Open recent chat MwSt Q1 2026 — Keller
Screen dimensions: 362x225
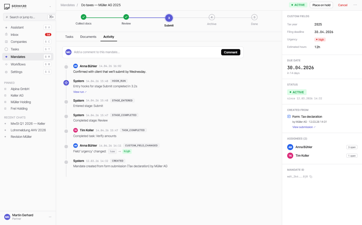[28, 124]
